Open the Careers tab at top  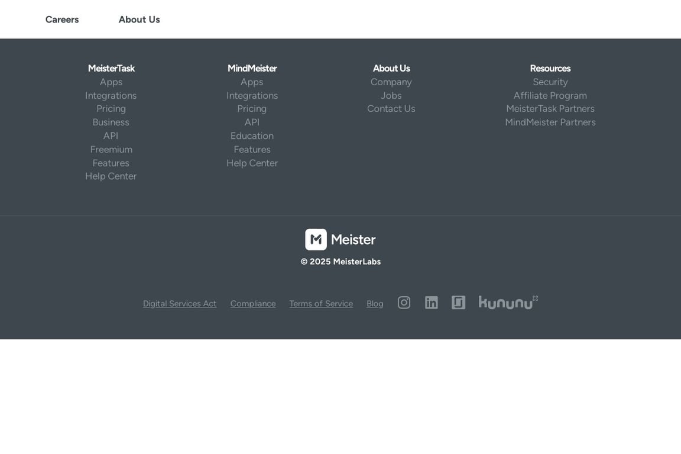(62, 20)
